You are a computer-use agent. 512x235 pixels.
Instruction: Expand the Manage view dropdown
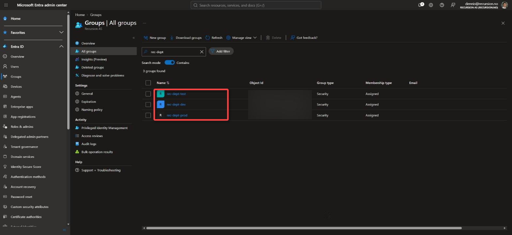(242, 37)
